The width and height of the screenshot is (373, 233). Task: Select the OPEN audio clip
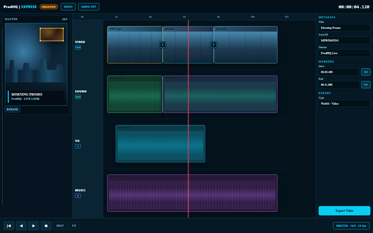coord(135,94)
